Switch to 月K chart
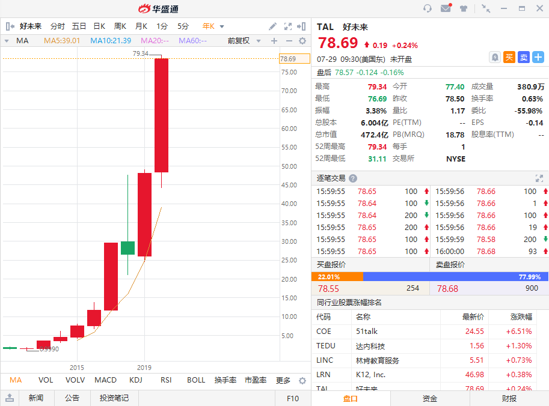The image size is (549, 406). click(x=141, y=26)
